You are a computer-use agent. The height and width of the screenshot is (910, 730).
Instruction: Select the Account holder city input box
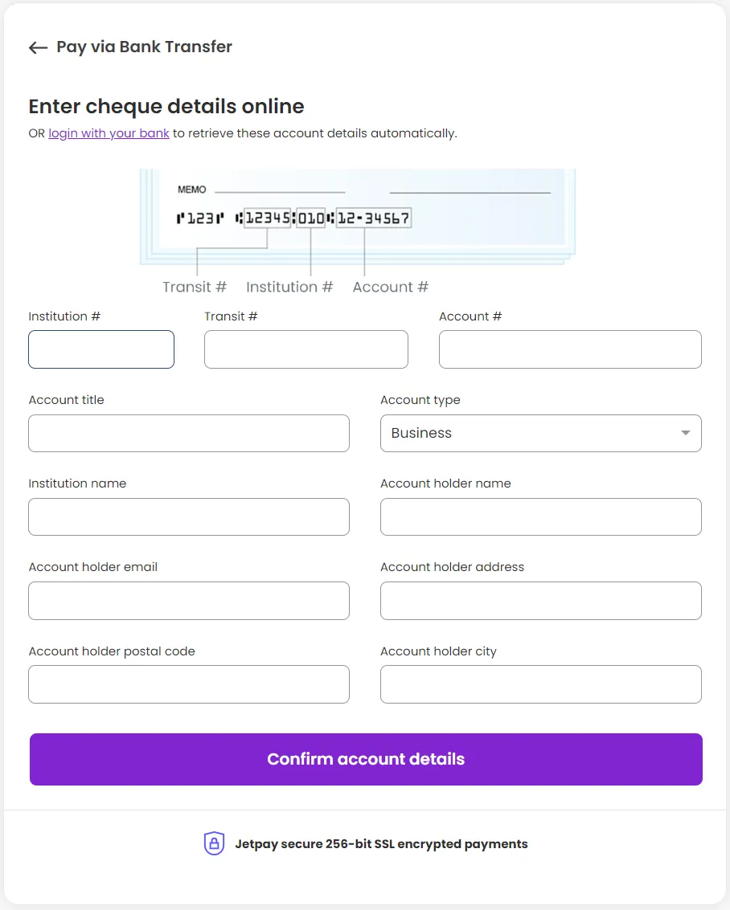point(540,684)
